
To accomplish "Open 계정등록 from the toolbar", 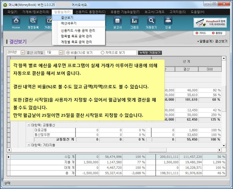I will (x=33, y=22).
